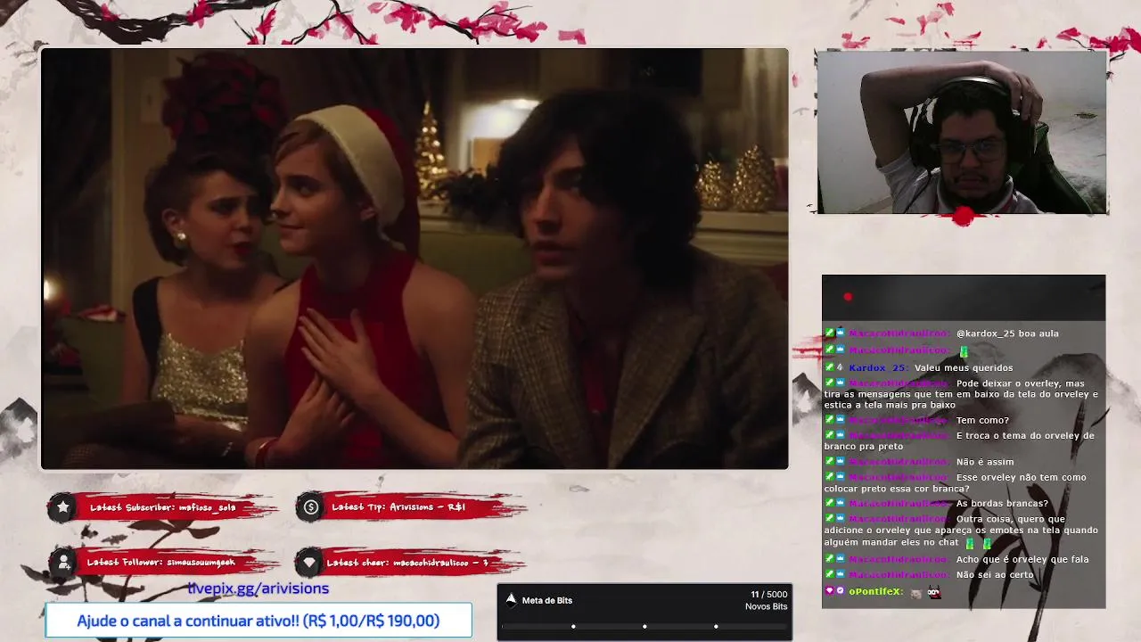Open the livepix.gg/arivisions link
This screenshot has height=642, width=1141.
[259, 588]
